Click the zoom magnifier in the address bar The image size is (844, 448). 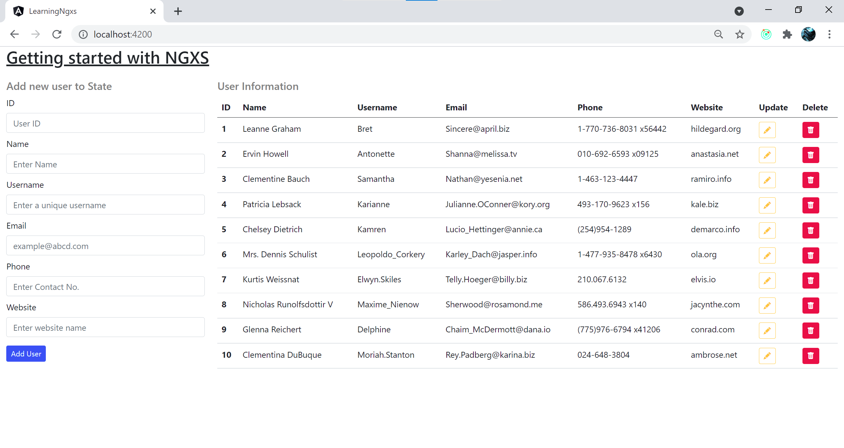pos(718,34)
